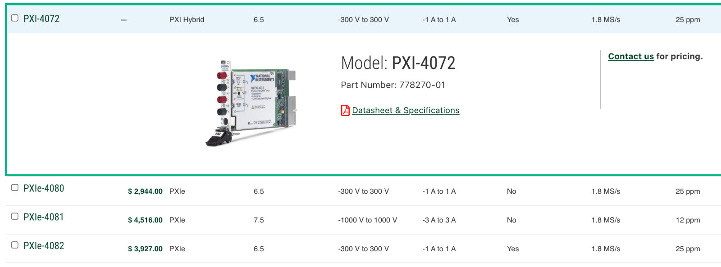Select the PXI-4072 row 25 ppm cell
Image resolution: width=721 pixels, height=267 pixels.
[688, 20]
